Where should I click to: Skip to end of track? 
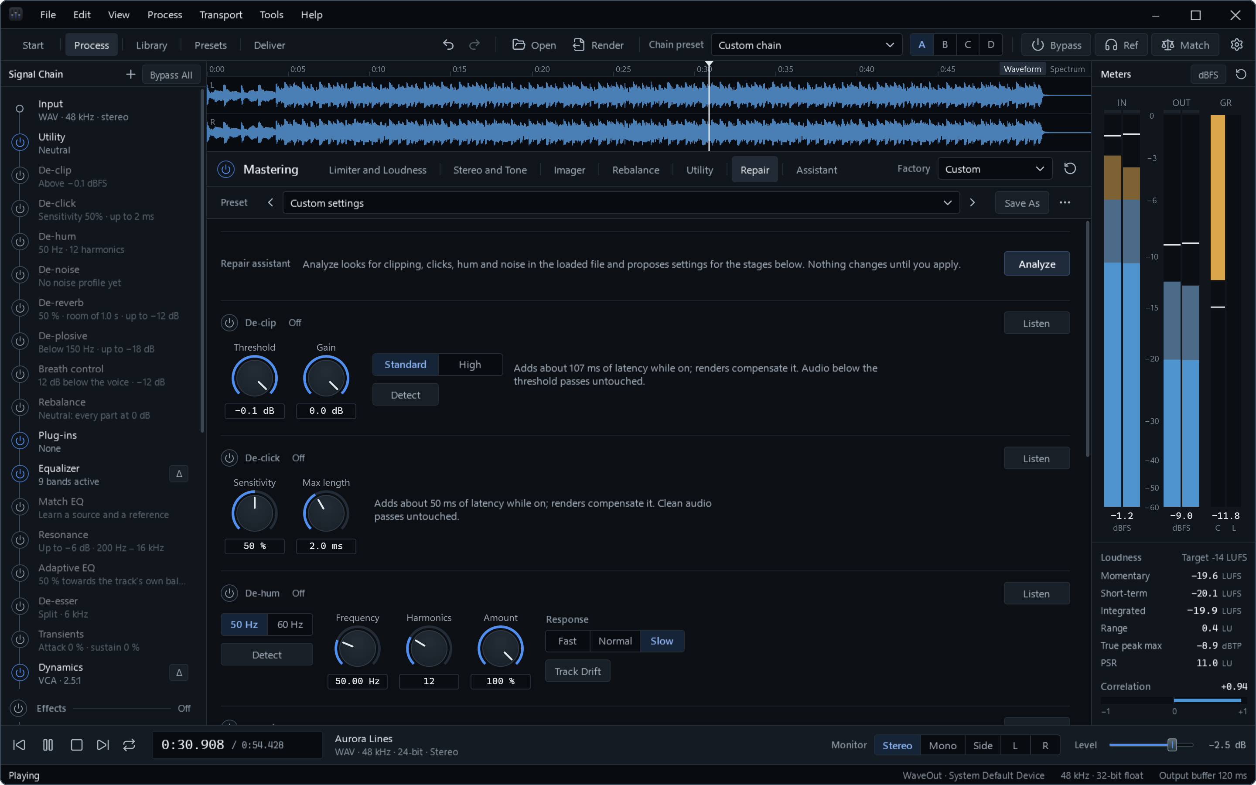[x=103, y=745]
